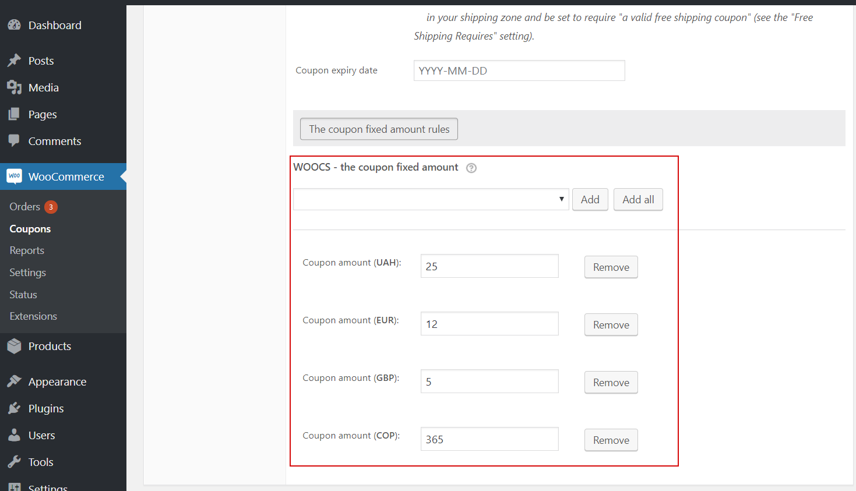Remove the GBP coupon amount
This screenshot has width=856, height=491.
click(x=611, y=382)
